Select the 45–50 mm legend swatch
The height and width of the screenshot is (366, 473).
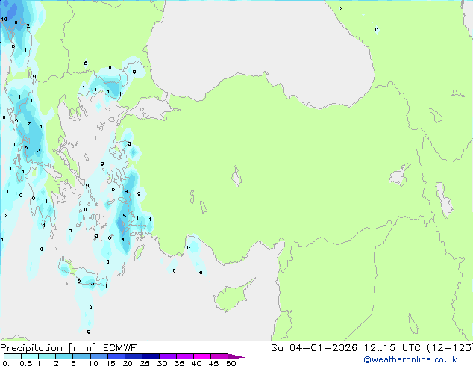[219, 356]
